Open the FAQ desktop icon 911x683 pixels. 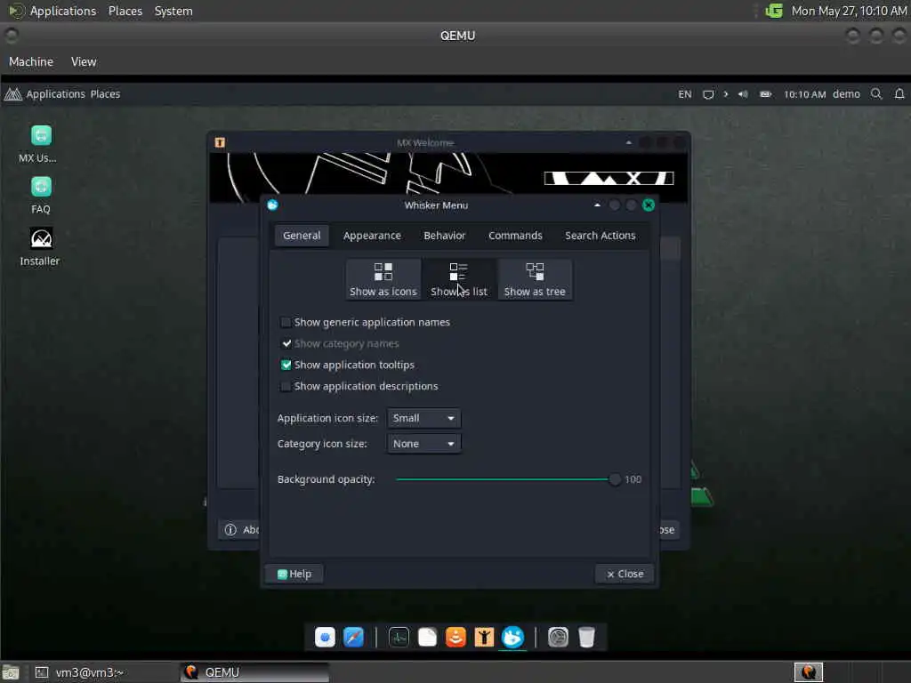click(41, 195)
